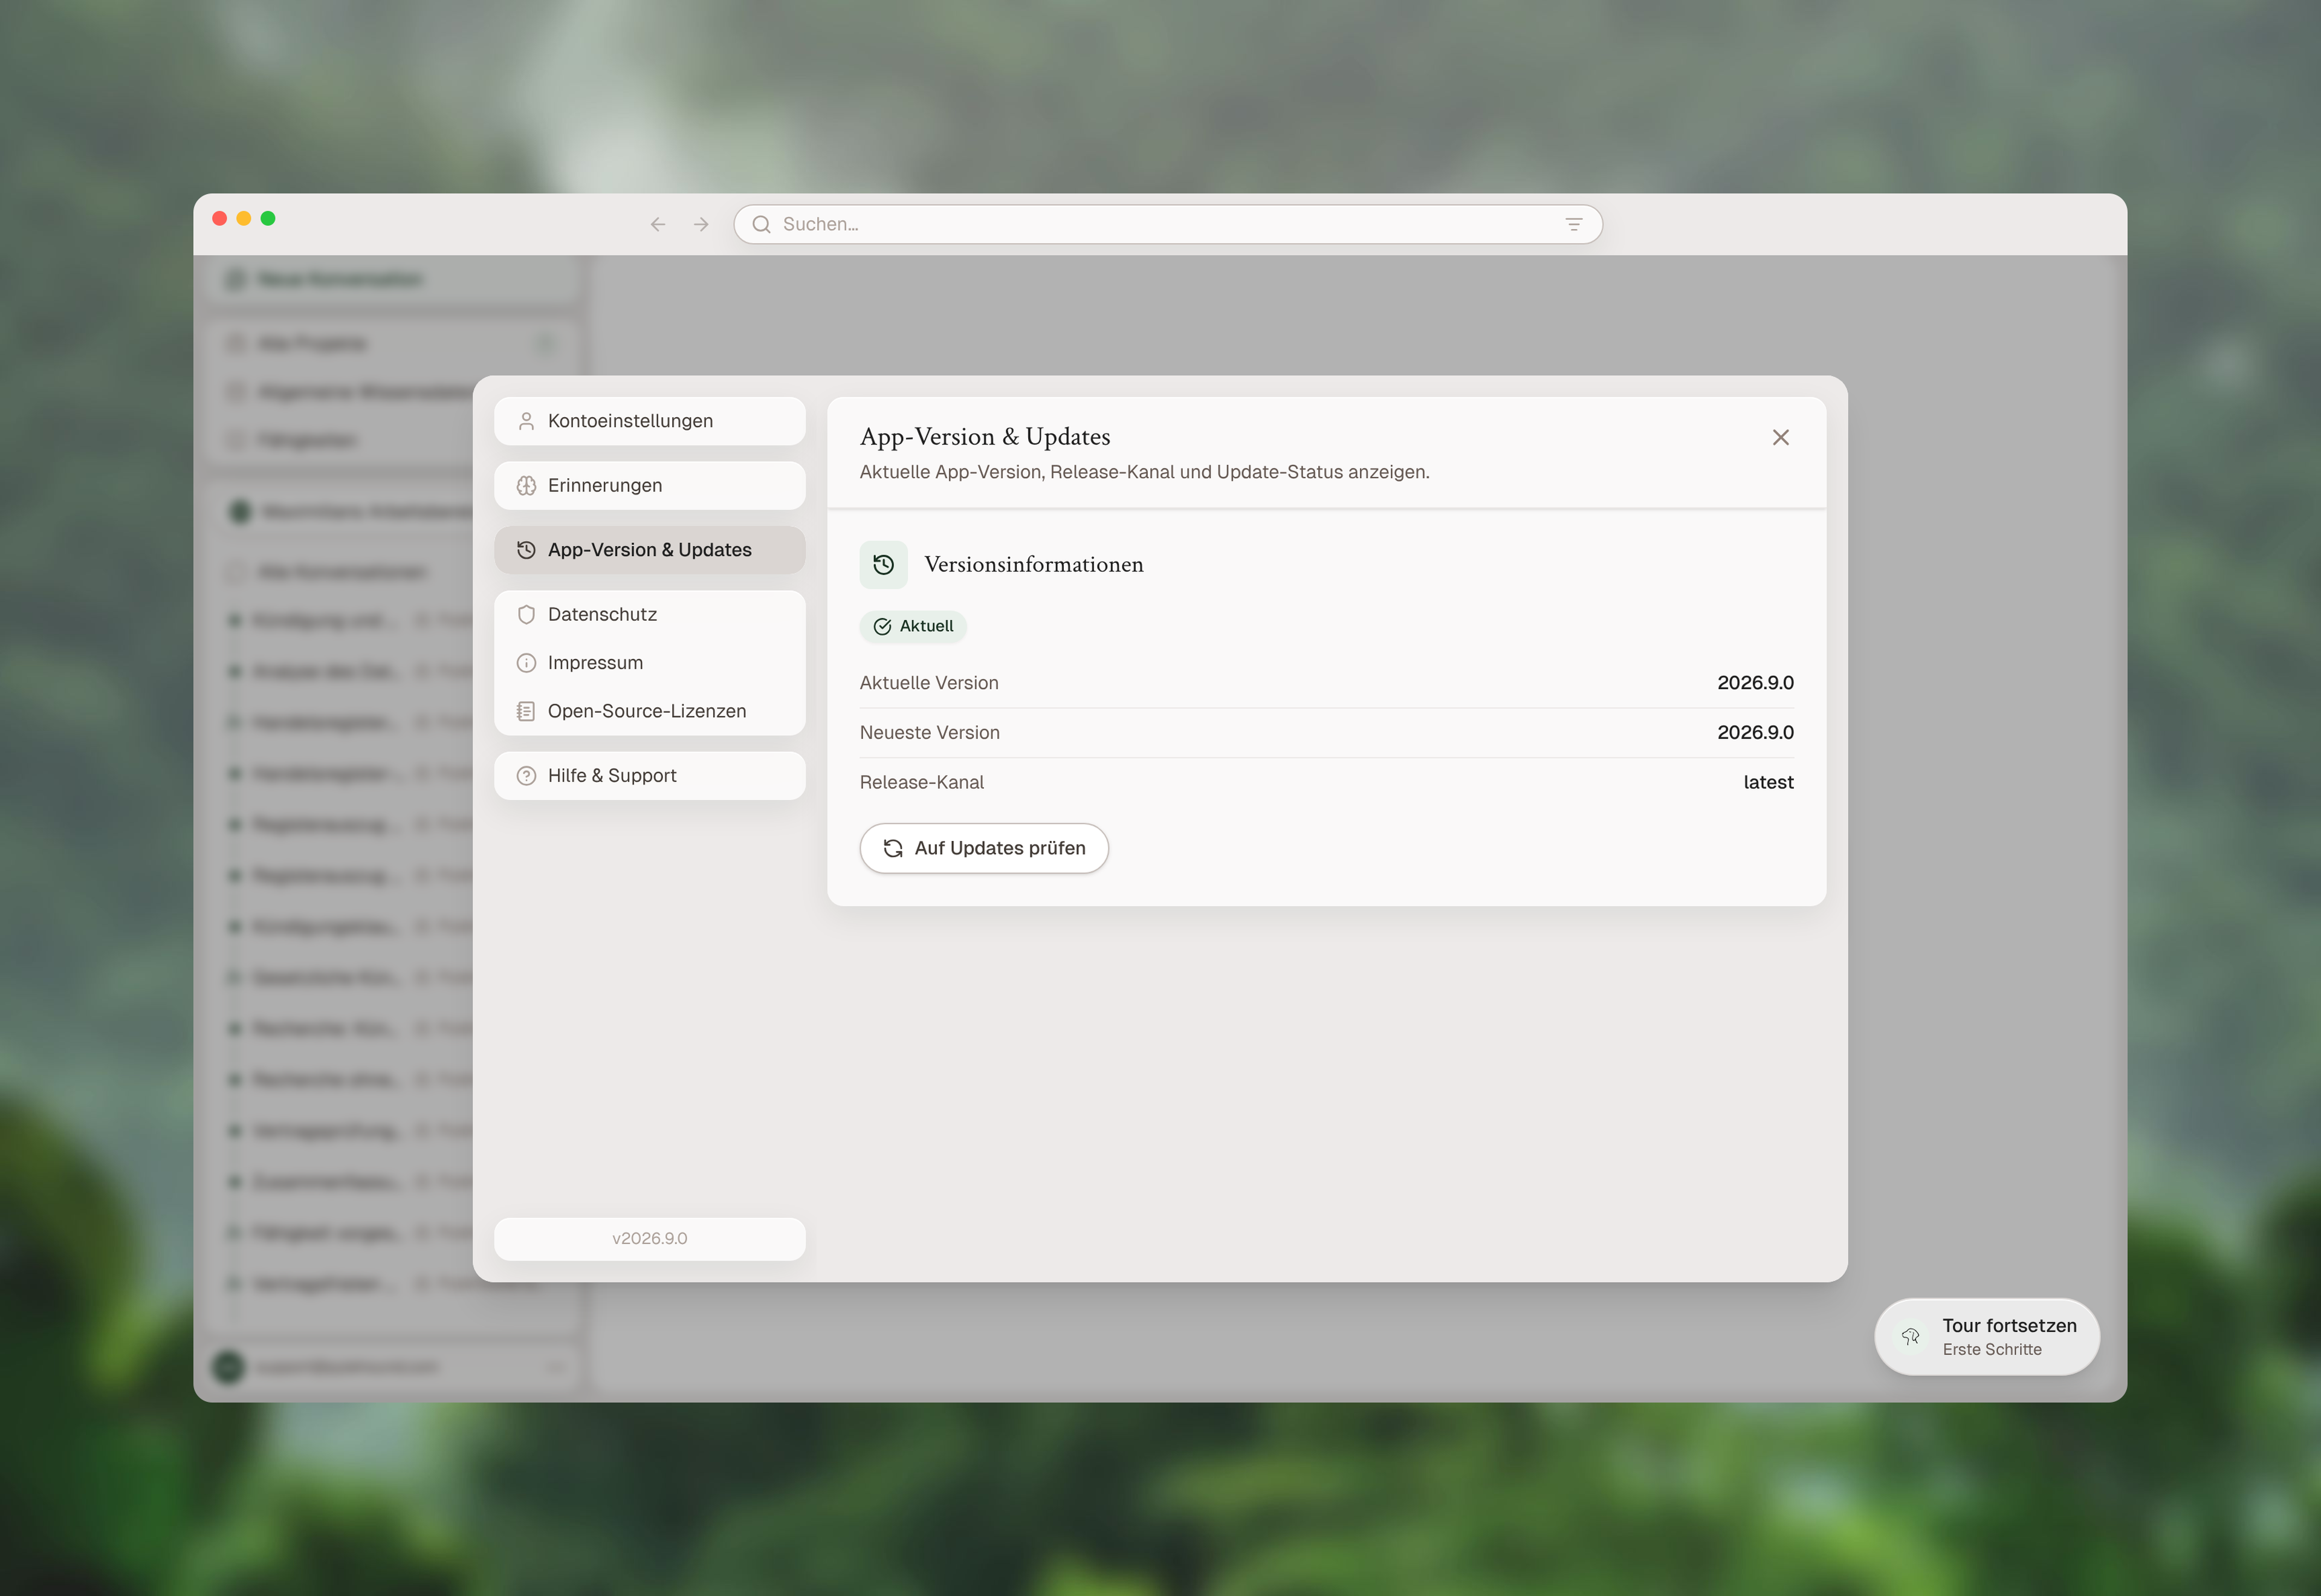
Task: Click question mark icon beside Hilfe & Support
Action: point(526,776)
